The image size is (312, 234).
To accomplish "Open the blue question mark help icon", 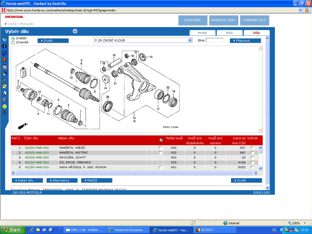I will [75, 31].
